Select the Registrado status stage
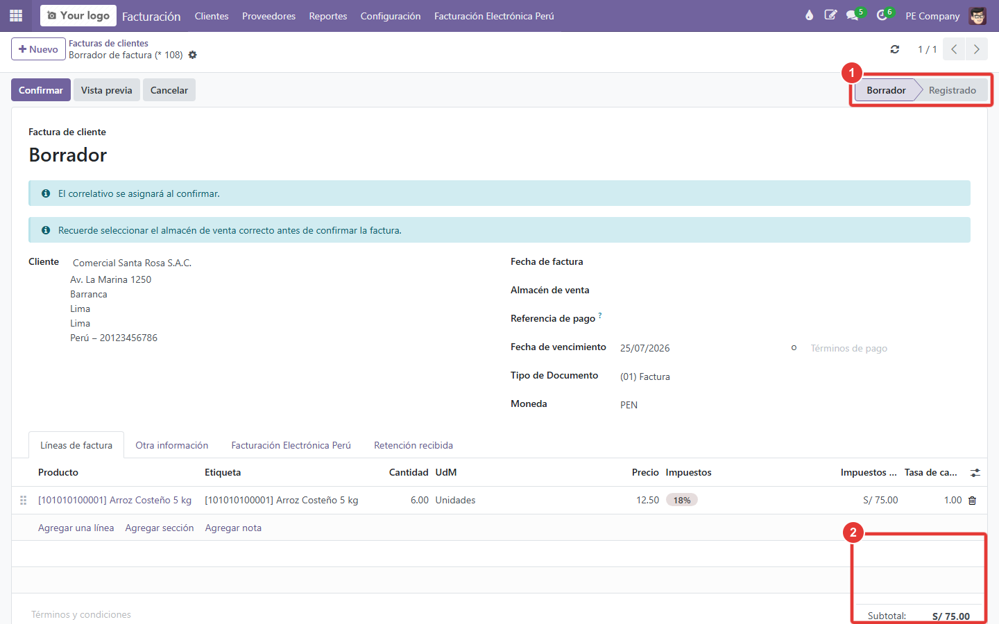 pyautogui.click(x=952, y=90)
